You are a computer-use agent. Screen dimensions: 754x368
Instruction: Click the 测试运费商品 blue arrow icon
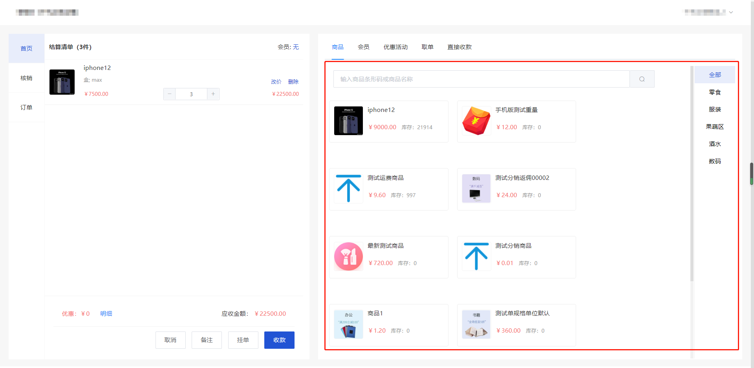tap(348, 189)
